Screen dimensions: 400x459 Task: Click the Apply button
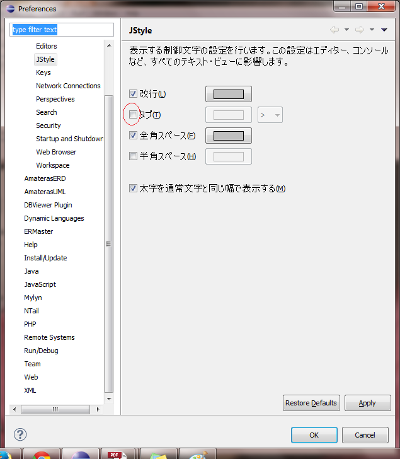point(367,403)
